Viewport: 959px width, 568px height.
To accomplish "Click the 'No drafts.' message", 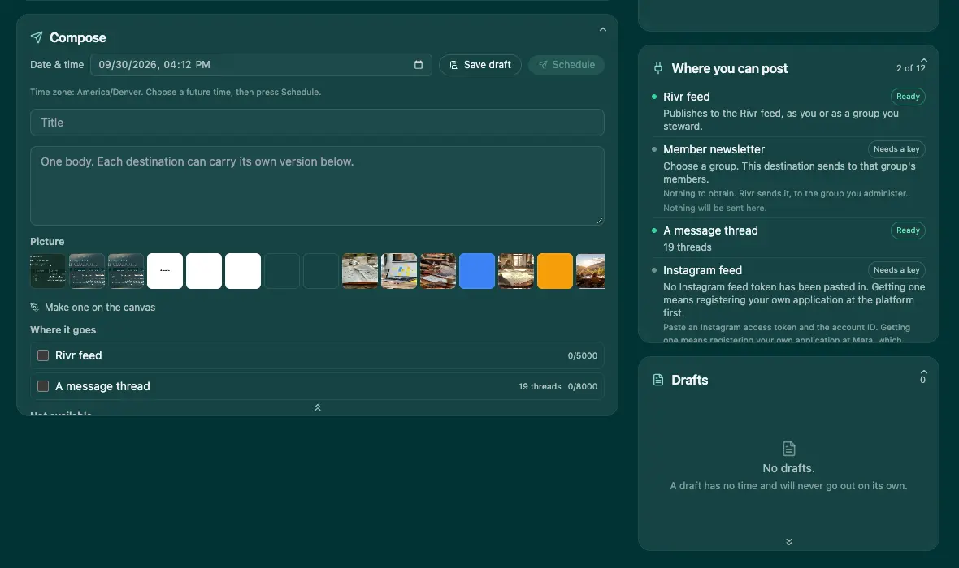I will 788,468.
